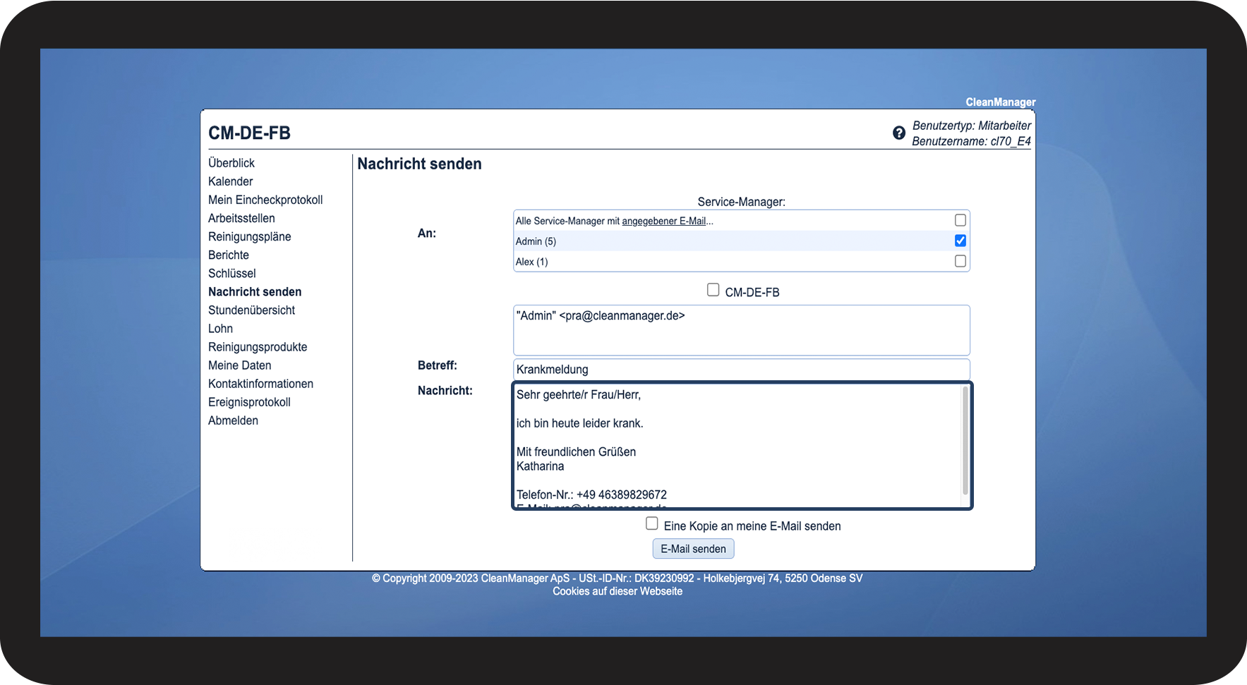Go to Überblick in the sidebar
Screen dimensions: 1247x685
231,163
